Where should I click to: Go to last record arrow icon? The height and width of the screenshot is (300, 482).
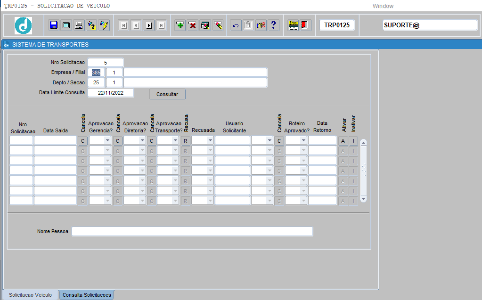click(x=162, y=25)
